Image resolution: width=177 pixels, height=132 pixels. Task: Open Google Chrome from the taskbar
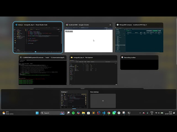pos(109,113)
